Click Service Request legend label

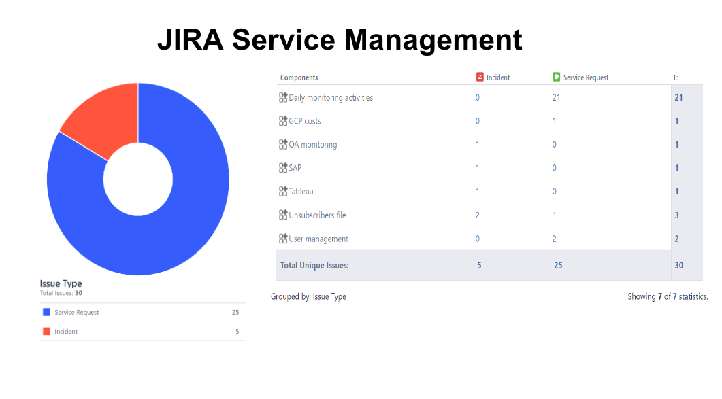pyautogui.click(x=76, y=313)
